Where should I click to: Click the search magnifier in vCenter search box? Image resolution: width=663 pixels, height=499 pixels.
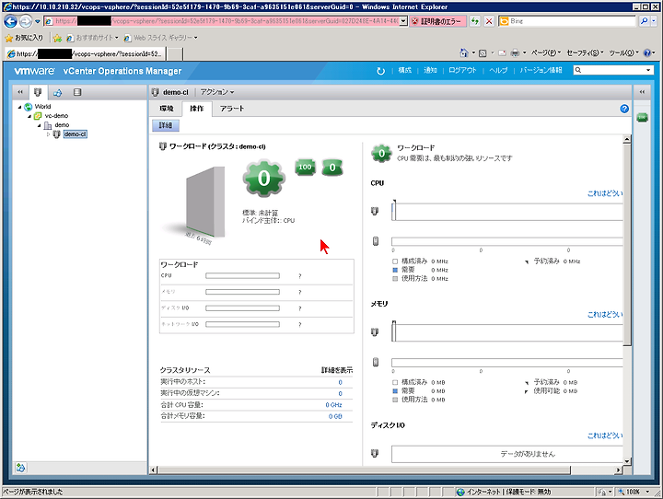coord(578,70)
